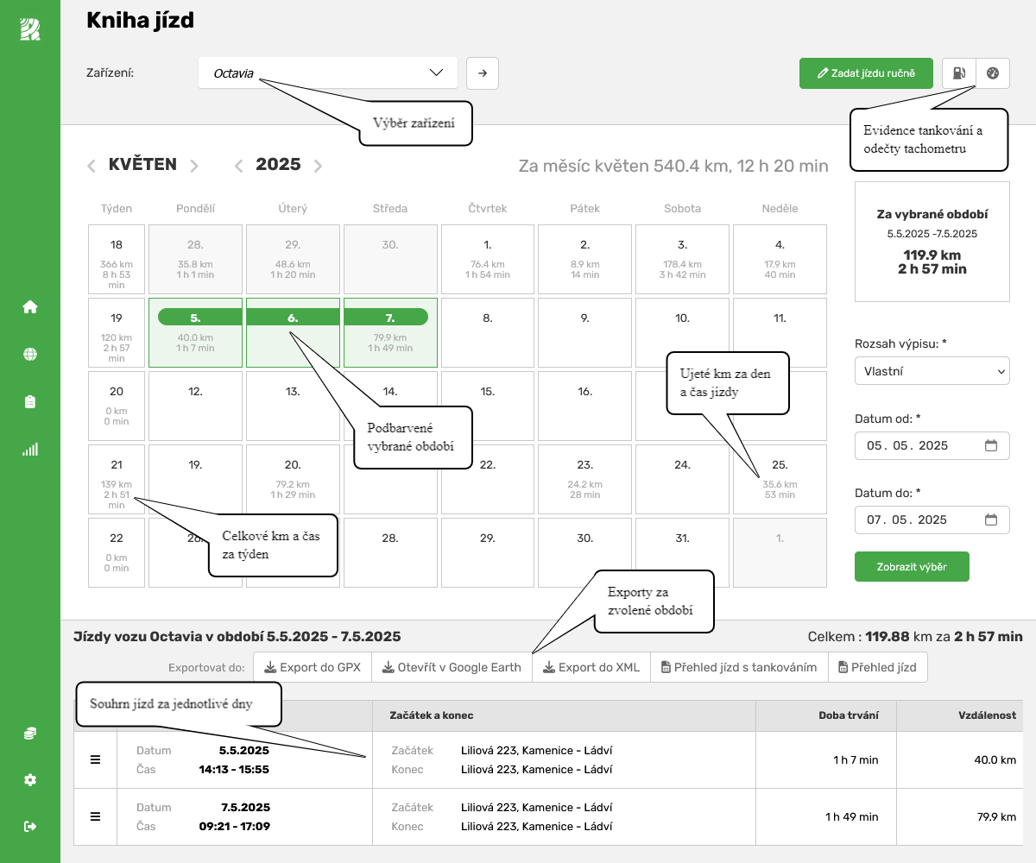
Task: Open the fuel refueling records icon
Action: click(958, 73)
